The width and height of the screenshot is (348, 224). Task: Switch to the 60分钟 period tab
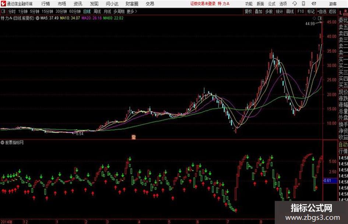(x=75, y=11)
